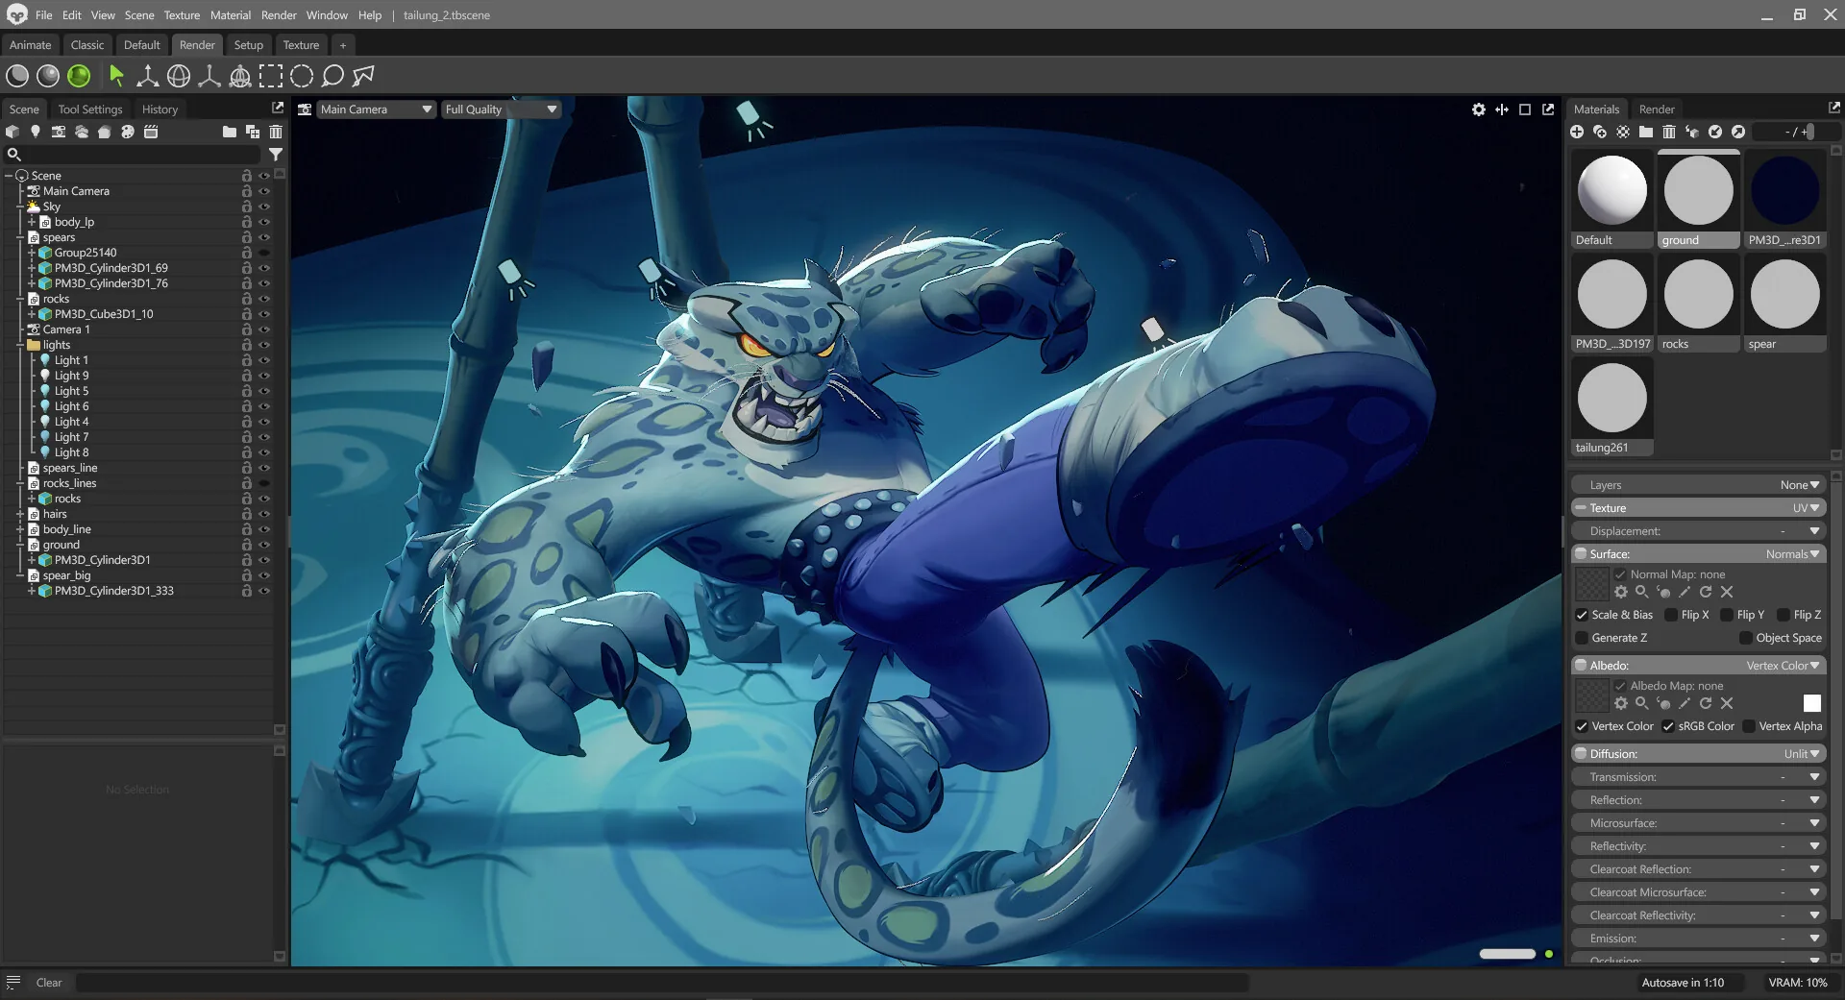Clear albedo map with X button
Screen dimensions: 1845x1000
[1727, 703]
